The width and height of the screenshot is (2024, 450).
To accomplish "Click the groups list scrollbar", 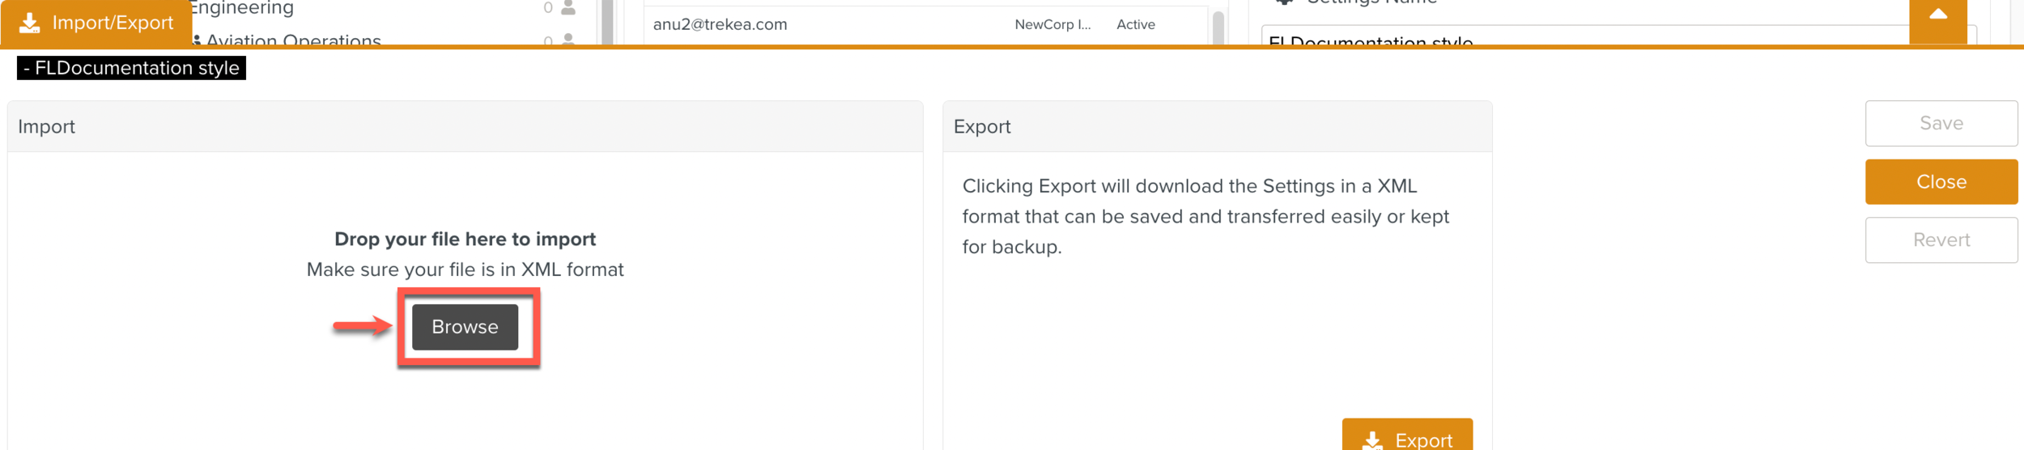I will 607,23.
